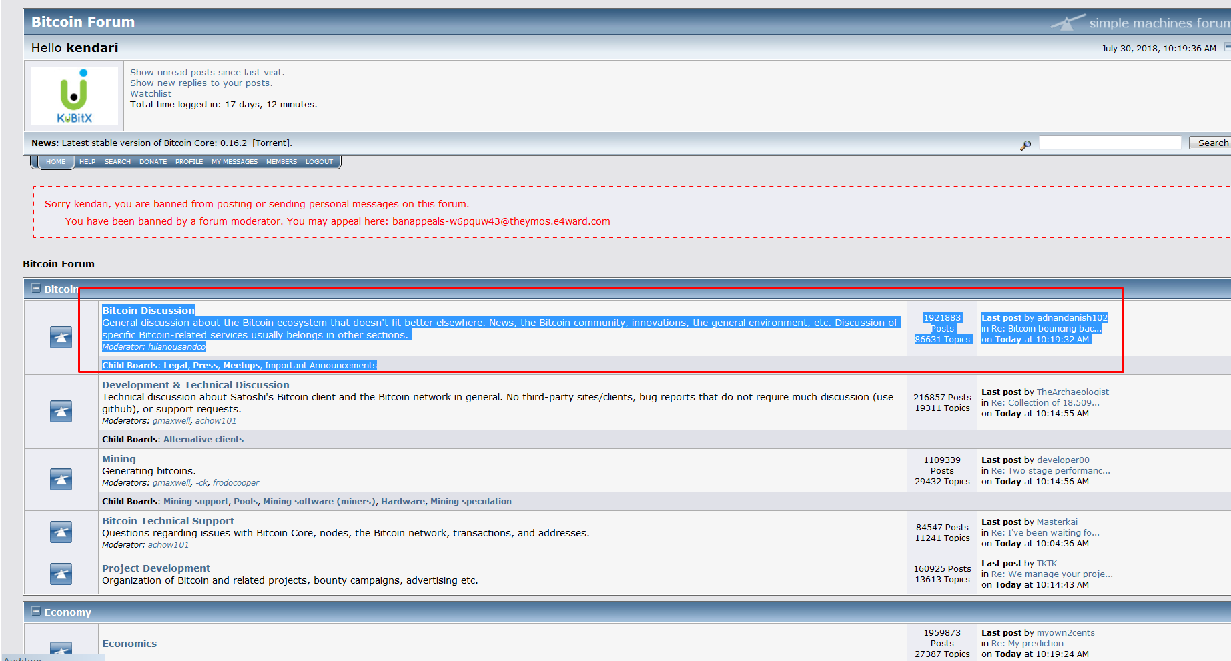Open the Pools child board
The height and width of the screenshot is (661, 1231).
[246, 501]
